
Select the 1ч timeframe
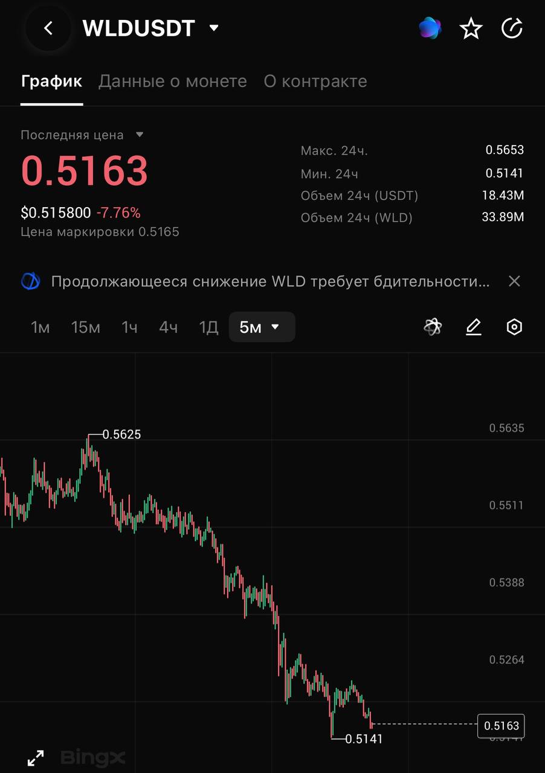[129, 327]
